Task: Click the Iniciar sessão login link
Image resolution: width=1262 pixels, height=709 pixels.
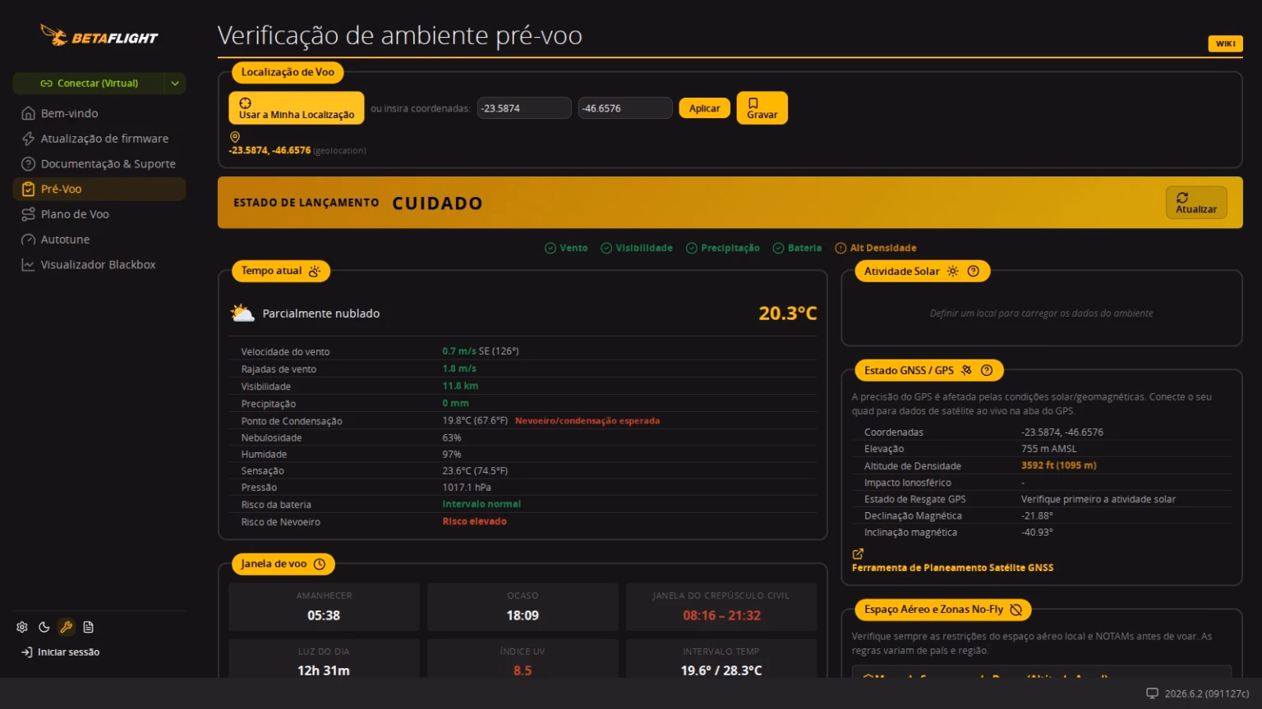Action: click(x=61, y=652)
